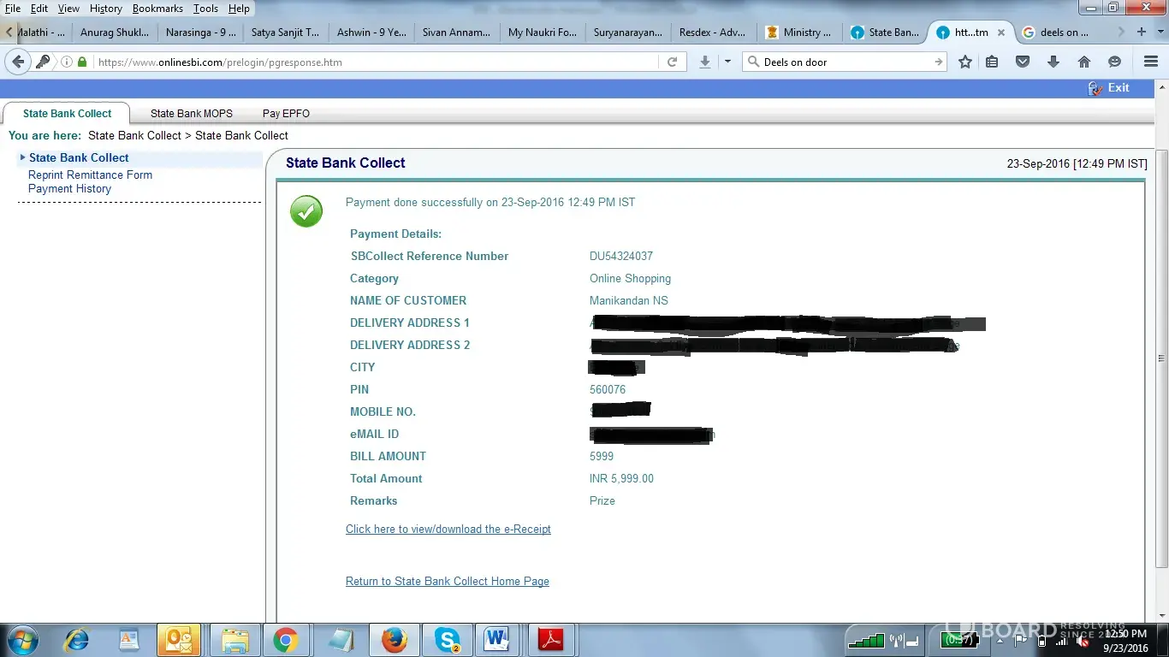This screenshot has height=657, width=1169.
Task: Expand the list all tabs dropdown
Action: point(1162,32)
